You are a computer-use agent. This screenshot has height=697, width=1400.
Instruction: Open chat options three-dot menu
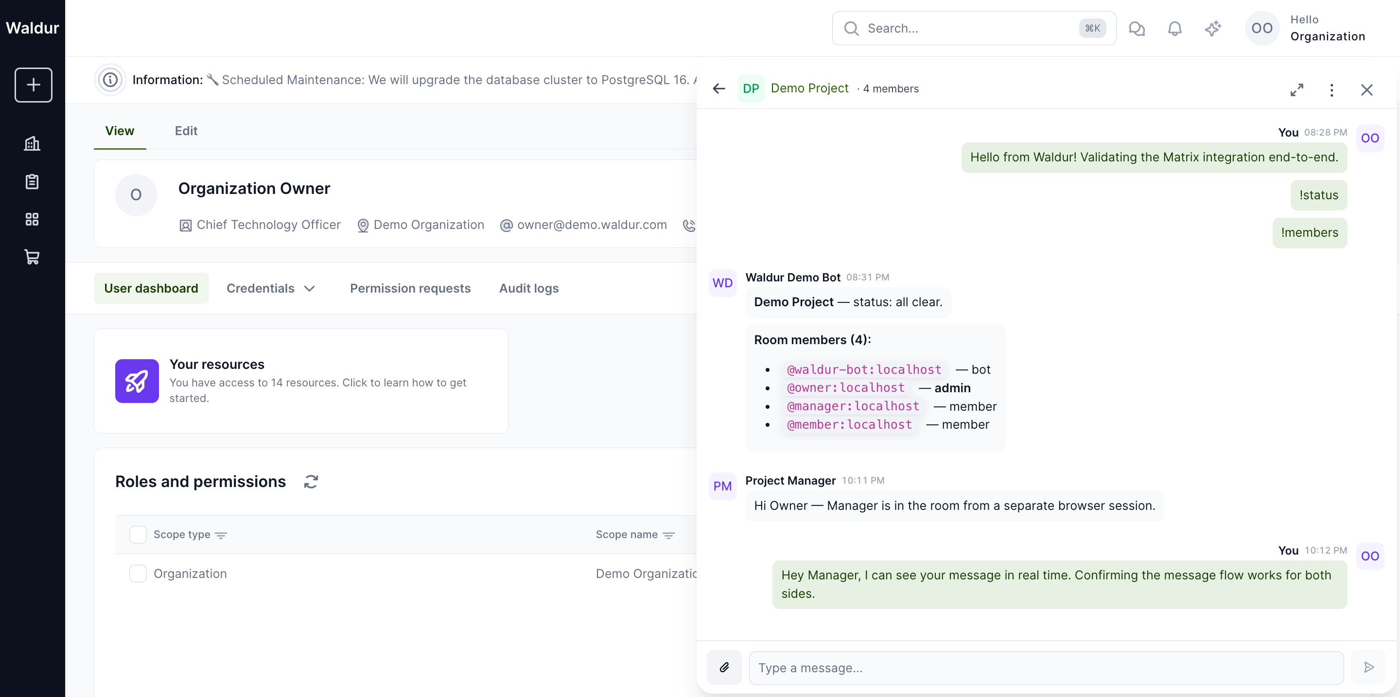click(1331, 89)
